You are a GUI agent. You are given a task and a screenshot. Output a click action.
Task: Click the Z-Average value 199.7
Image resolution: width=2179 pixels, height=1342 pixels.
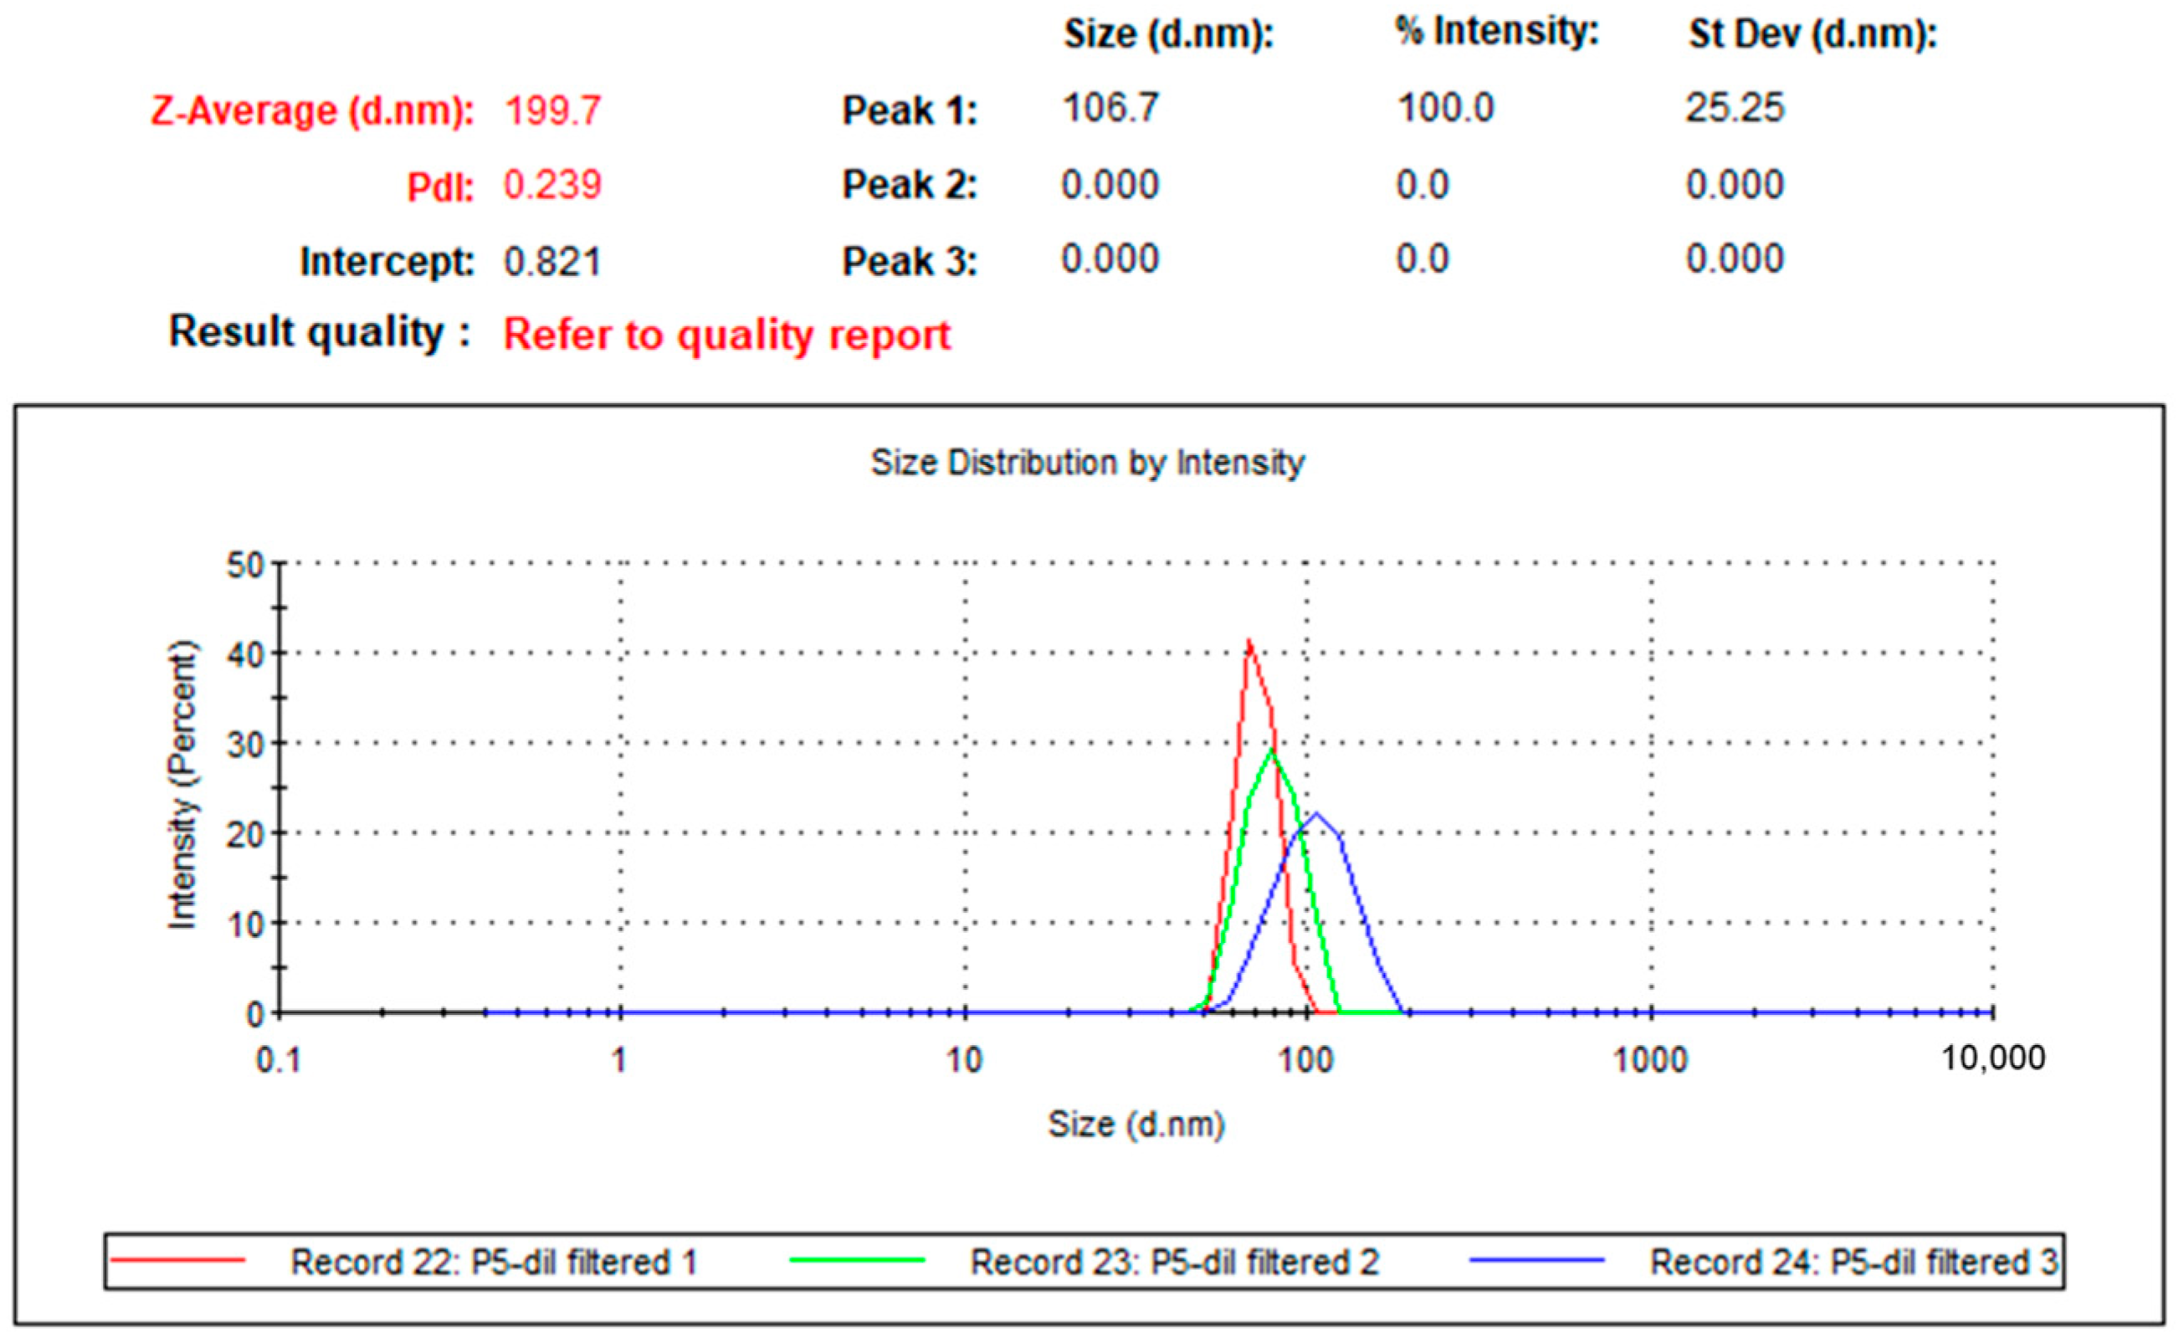tap(553, 111)
